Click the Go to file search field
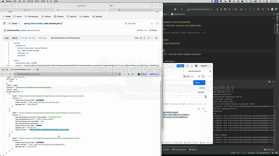 click(x=139, y=23)
